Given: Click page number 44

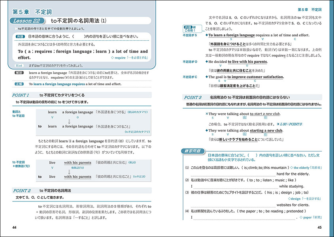Looking at the screenshot, I should point(15,227).
